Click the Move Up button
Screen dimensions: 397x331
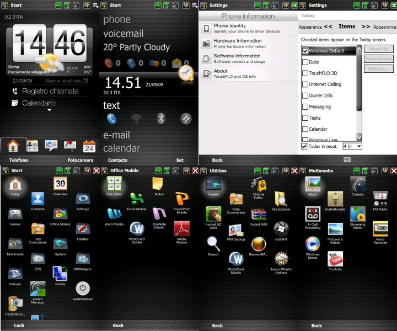point(378,49)
